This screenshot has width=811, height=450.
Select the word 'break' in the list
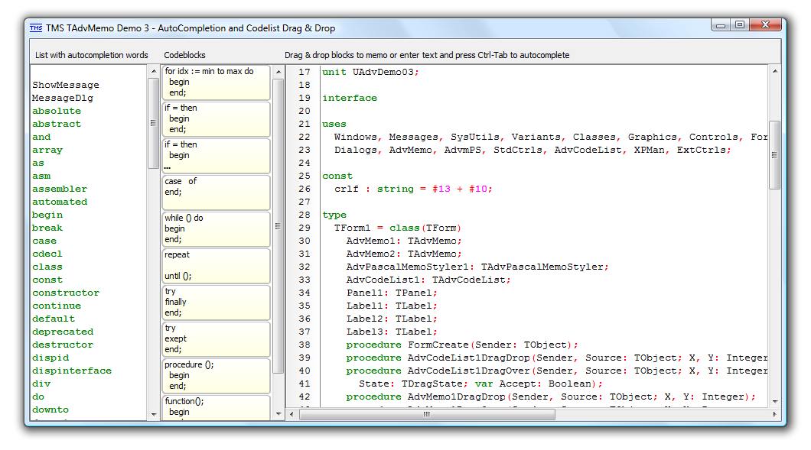(47, 228)
